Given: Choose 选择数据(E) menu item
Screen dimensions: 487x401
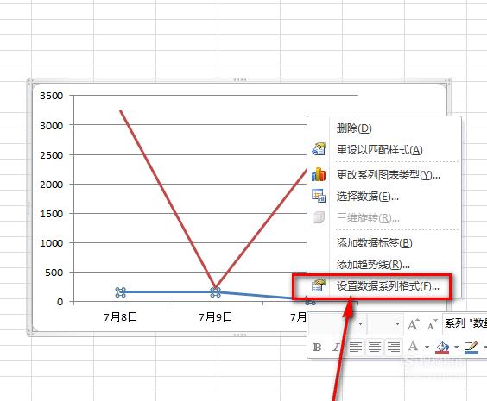Looking at the screenshot, I should pyautogui.click(x=384, y=197).
